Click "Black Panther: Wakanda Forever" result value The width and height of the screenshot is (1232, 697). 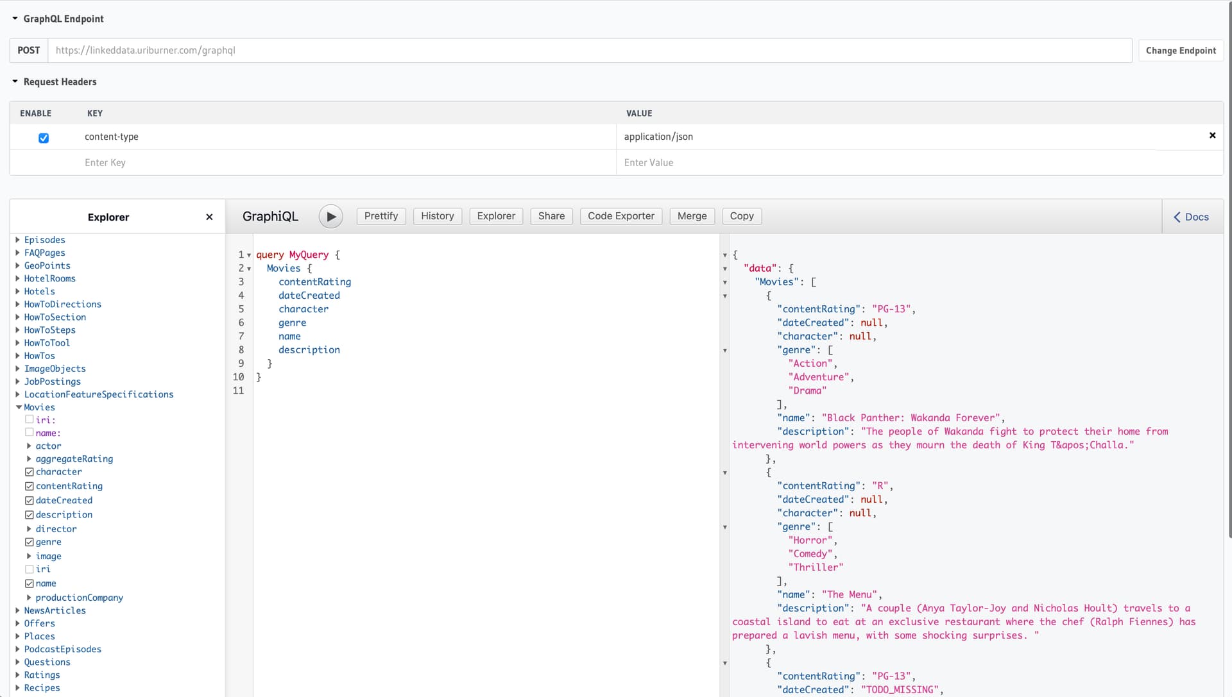912,417
